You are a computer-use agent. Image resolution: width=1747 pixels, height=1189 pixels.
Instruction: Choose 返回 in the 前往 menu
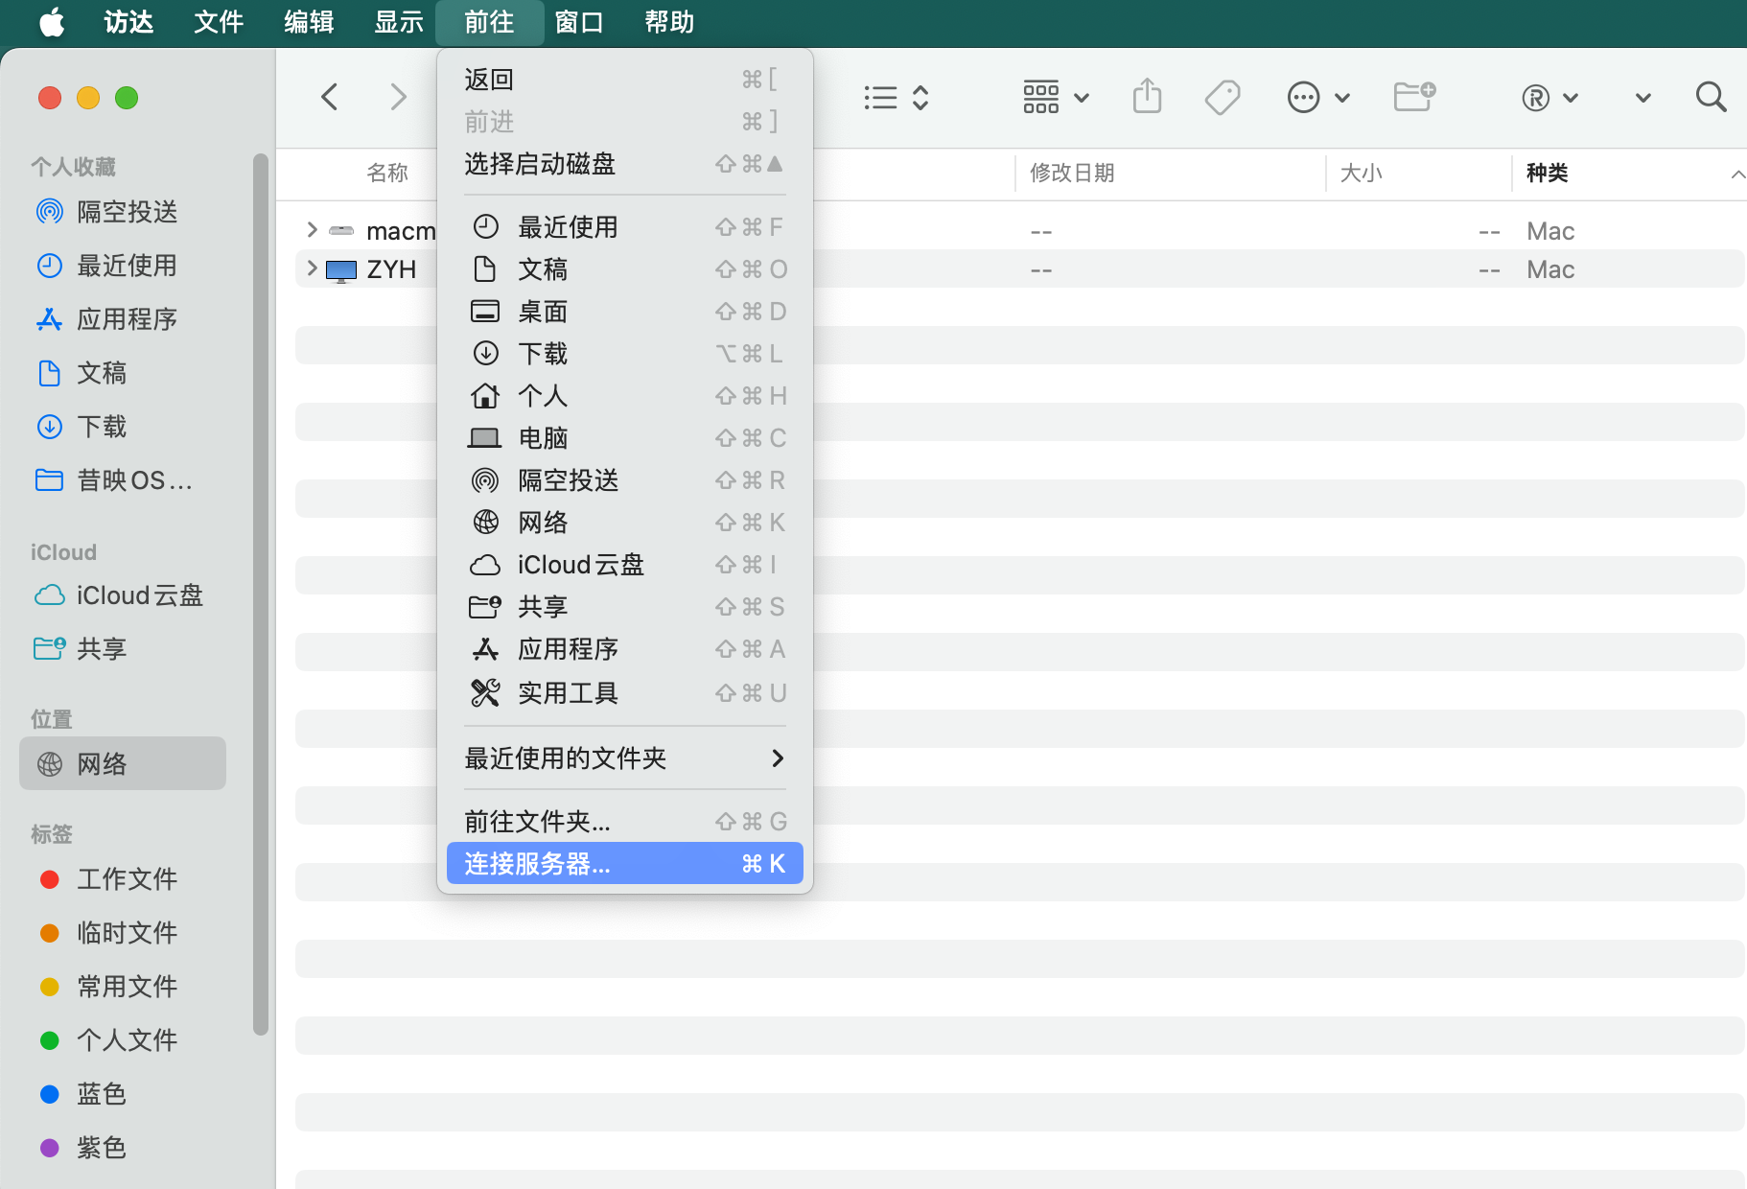pos(625,80)
